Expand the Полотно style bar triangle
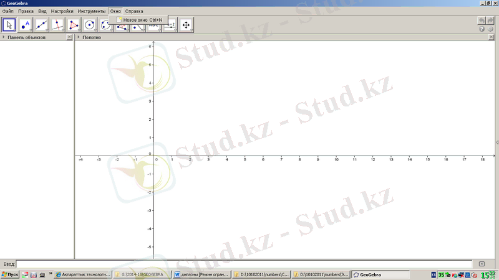Screen dimensions: 499x280 tap(79, 37)
